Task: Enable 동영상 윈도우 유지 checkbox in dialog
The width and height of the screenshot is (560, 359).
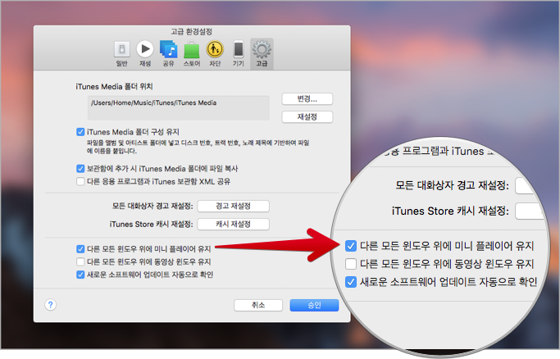Action: click(80, 262)
